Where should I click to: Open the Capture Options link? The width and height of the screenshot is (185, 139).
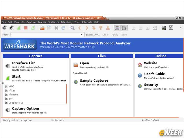[26, 108]
